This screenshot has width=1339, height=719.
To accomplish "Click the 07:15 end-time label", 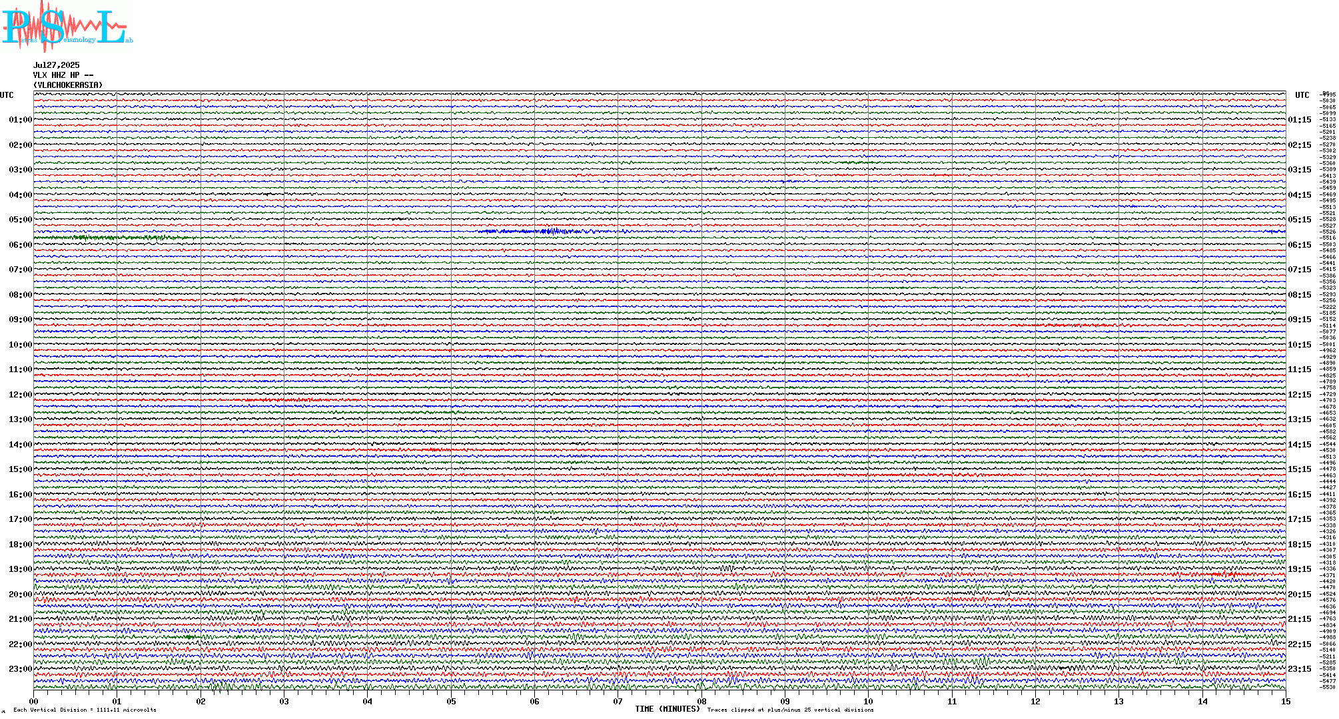I will (1300, 270).
